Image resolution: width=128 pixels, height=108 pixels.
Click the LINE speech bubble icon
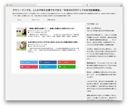pos(60,67)
